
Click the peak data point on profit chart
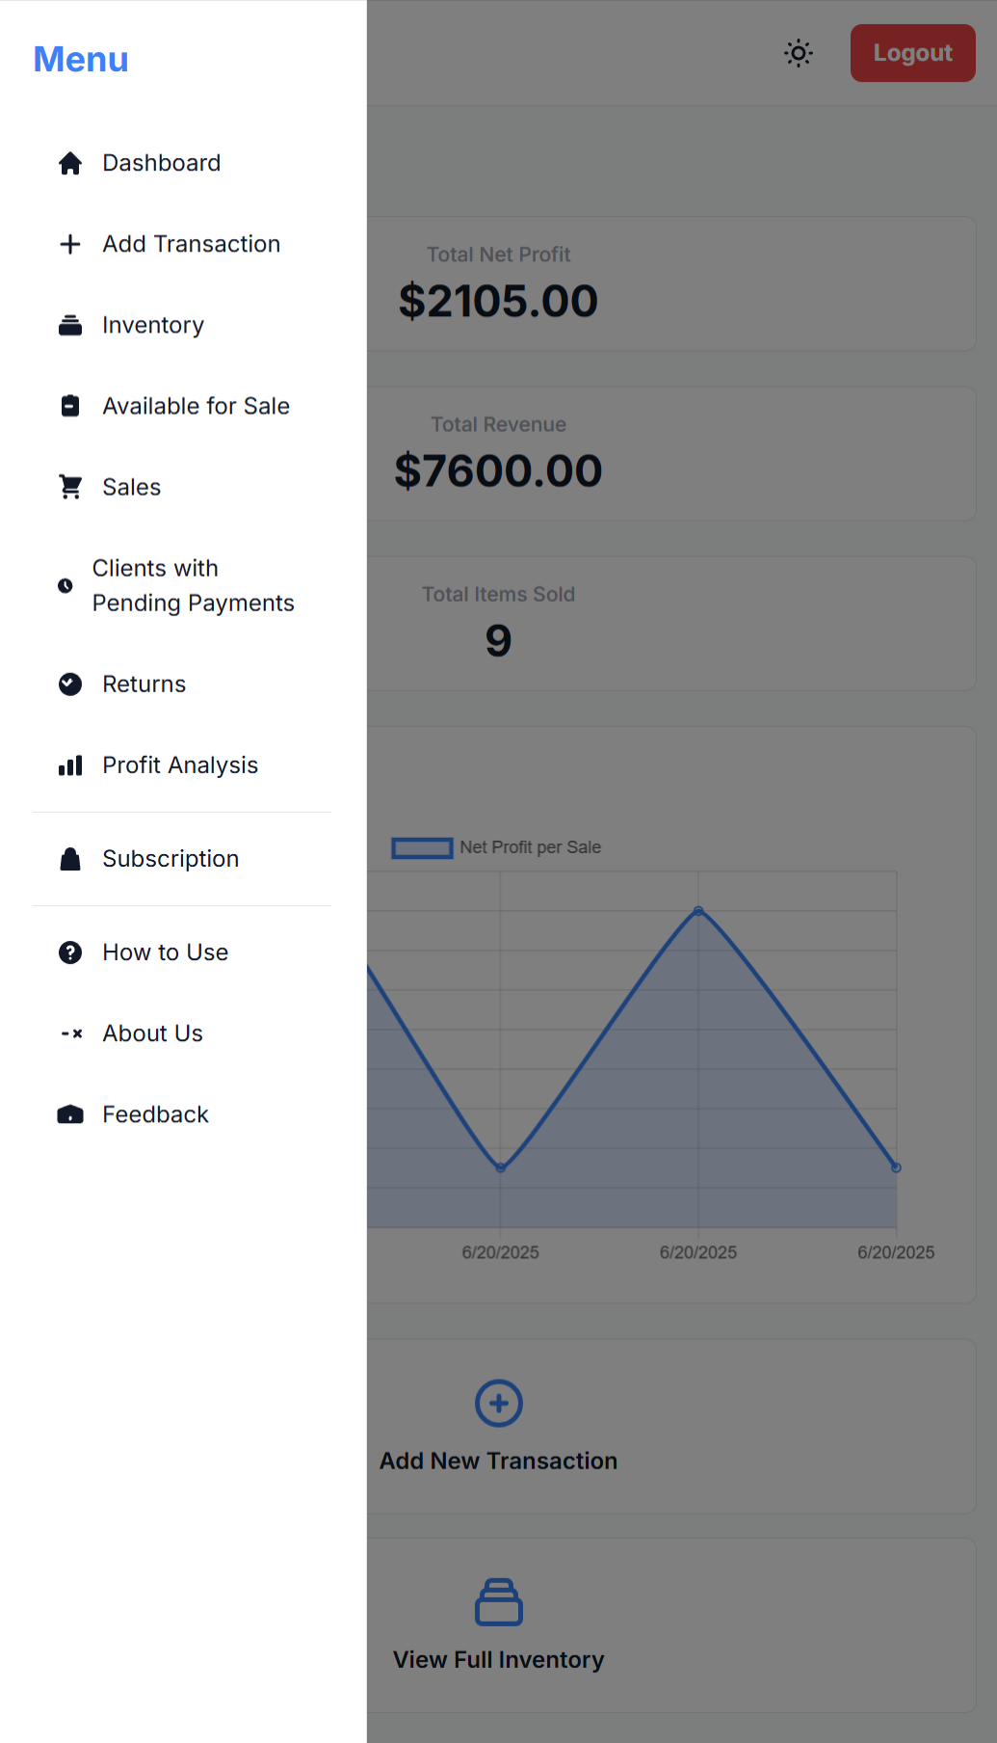point(698,911)
